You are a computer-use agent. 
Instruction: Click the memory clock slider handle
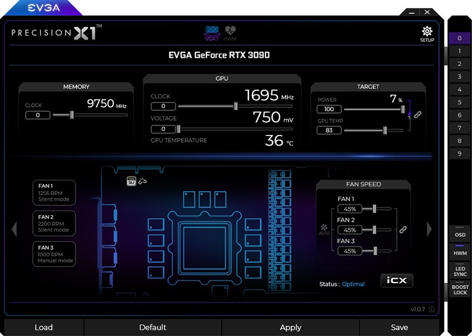point(71,114)
